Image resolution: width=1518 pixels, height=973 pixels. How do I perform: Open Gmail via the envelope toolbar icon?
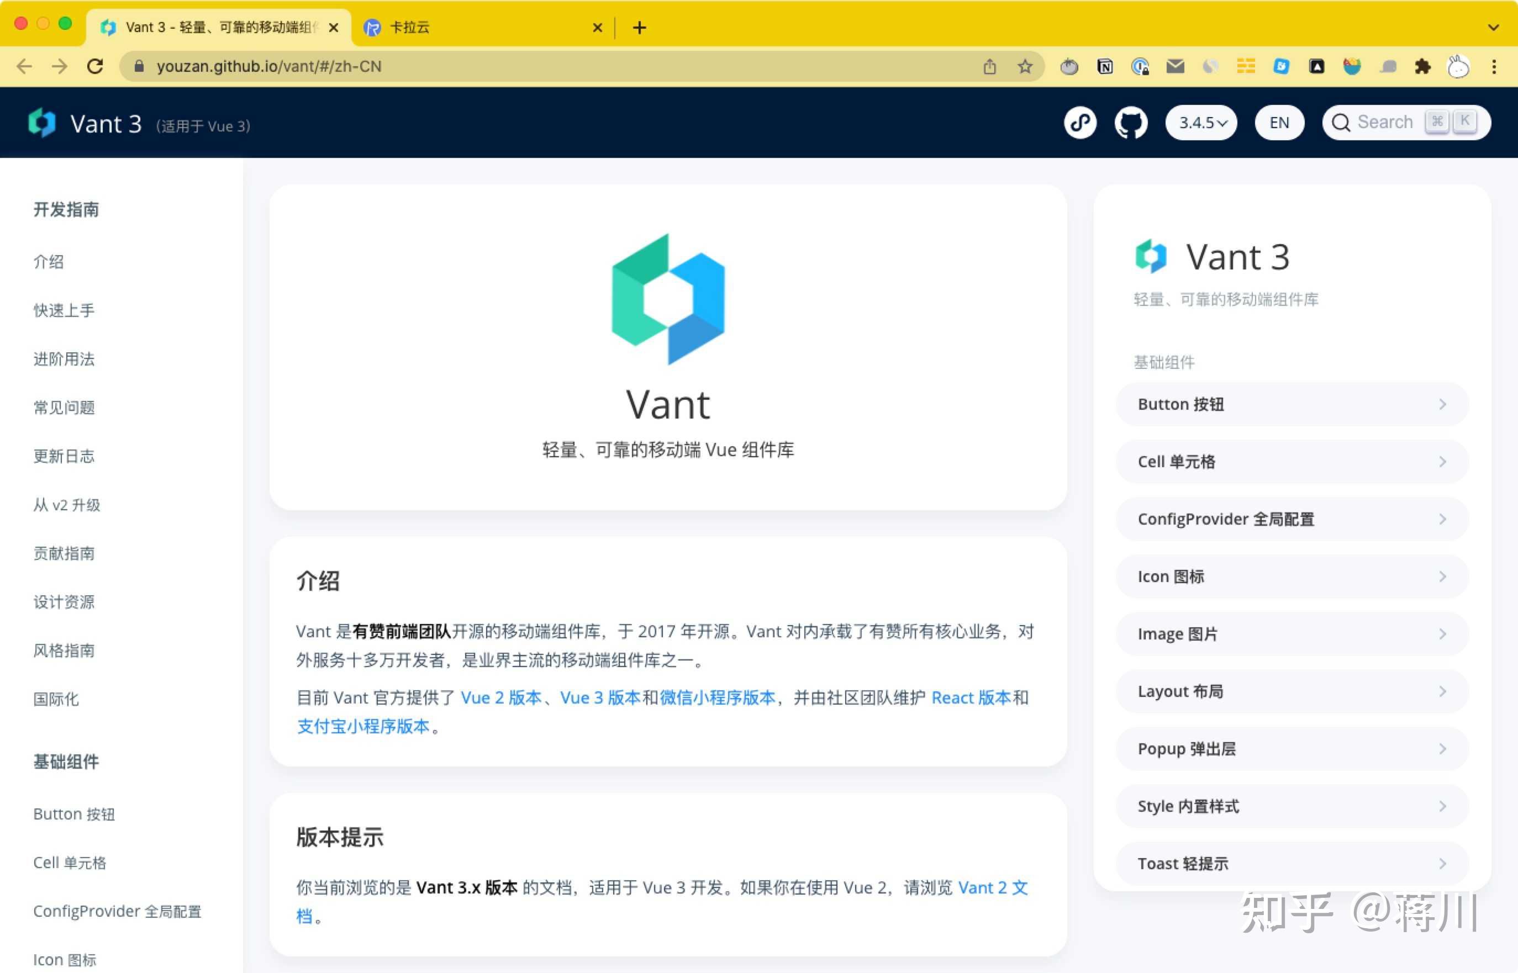click(x=1176, y=66)
